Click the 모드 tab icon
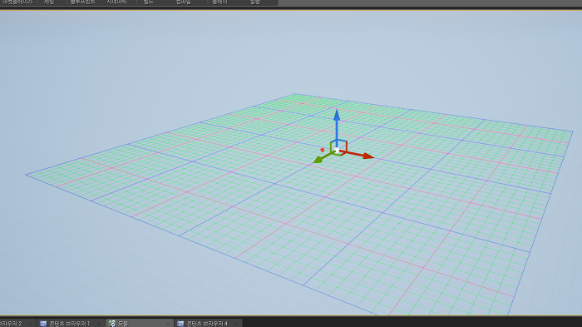The width and height of the screenshot is (582, 327). tap(112, 324)
